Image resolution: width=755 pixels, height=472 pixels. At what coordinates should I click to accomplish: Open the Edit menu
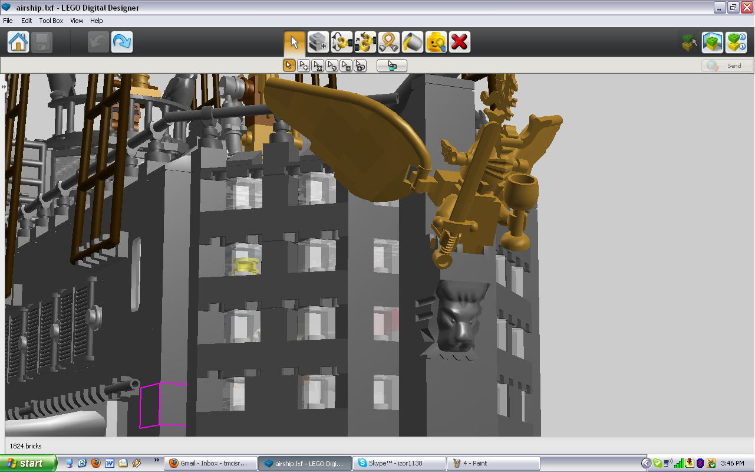[27, 21]
